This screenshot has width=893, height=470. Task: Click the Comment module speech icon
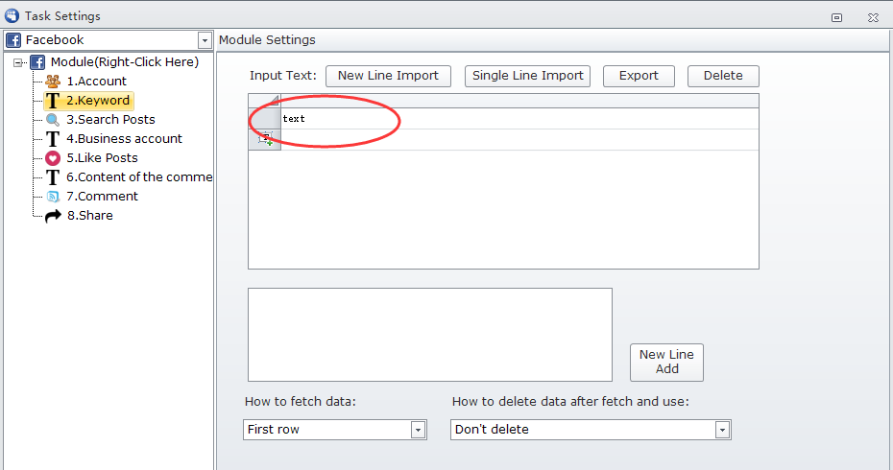click(x=53, y=197)
